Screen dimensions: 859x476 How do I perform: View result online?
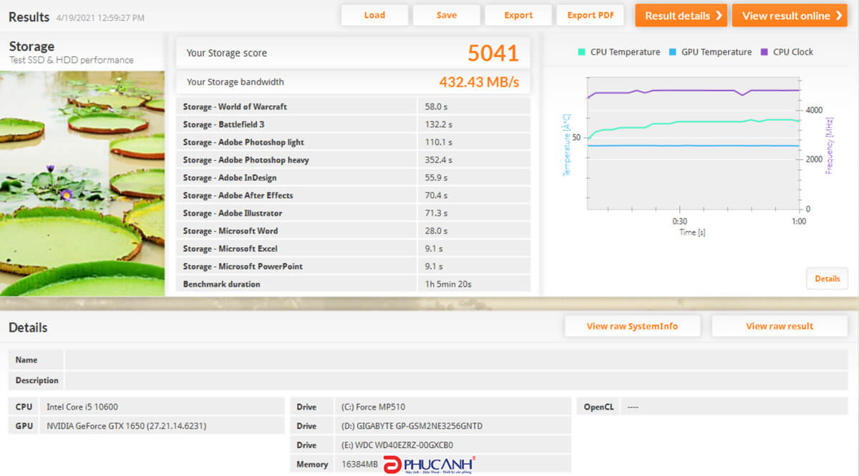pos(790,16)
